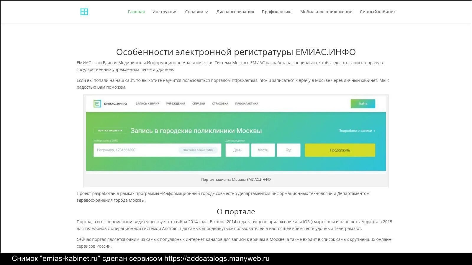Click Профилактика in the portal screenshot header
This screenshot has width=472, height=265.
(x=247, y=104)
